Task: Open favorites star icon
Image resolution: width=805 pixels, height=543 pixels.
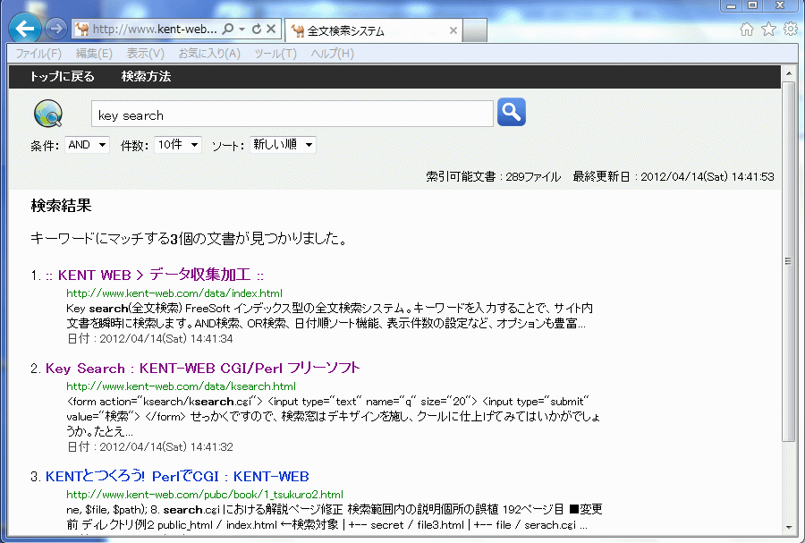Action: pyautogui.click(x=768, y=30)
